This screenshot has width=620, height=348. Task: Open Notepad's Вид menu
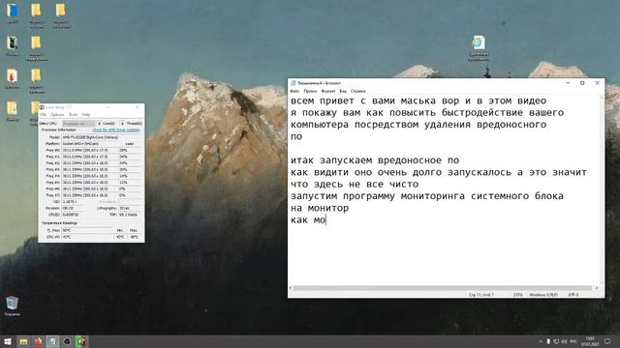click(x=343, y=91)
